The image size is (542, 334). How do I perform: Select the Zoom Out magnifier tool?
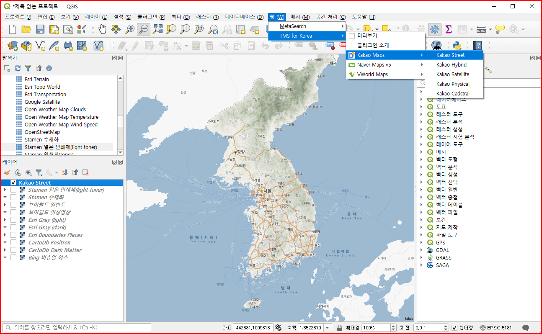pos(144,29)
